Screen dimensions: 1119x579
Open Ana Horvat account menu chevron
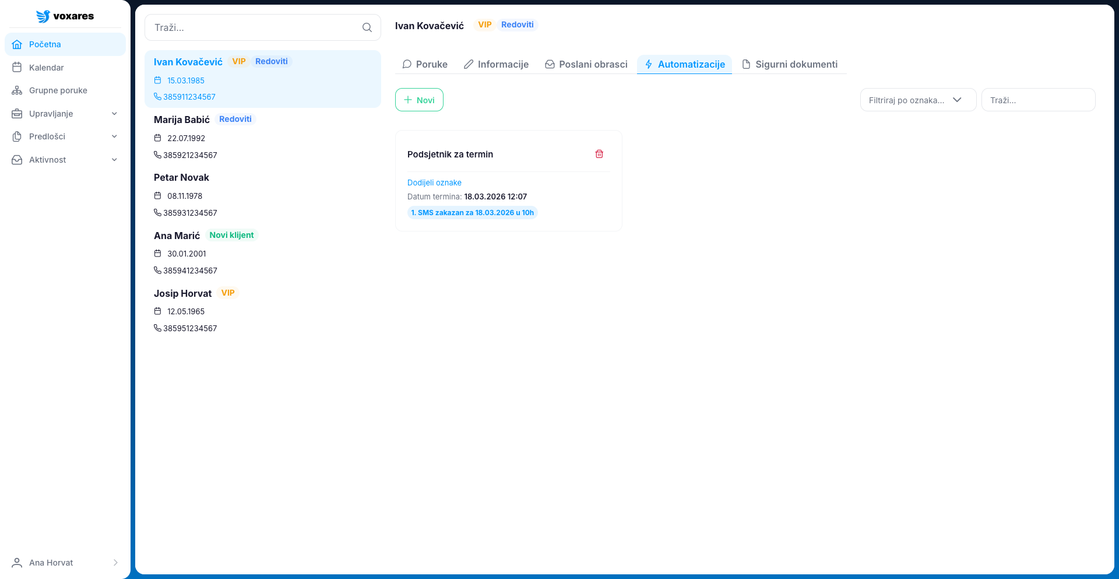115,563
